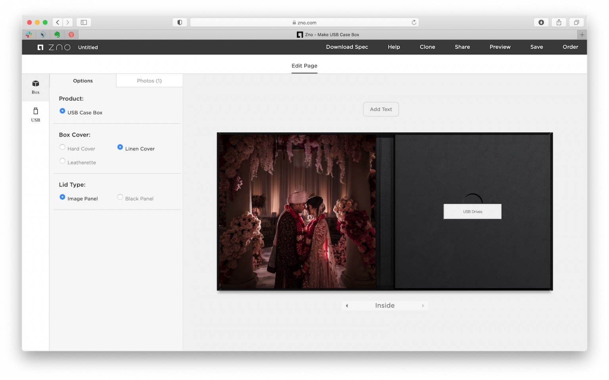Reload the zno.com page
609x380 pixels.
coord(414,23)
